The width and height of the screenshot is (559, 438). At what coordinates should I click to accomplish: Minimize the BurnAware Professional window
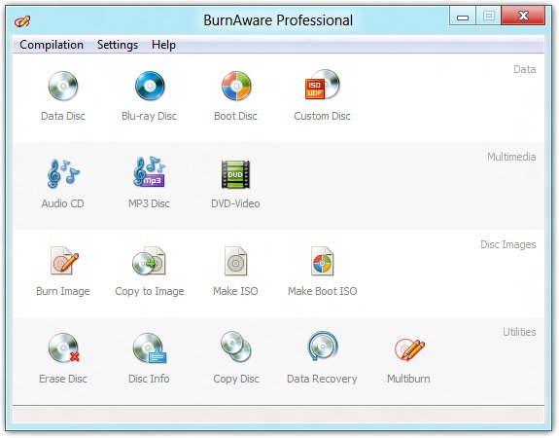click(x=463, y=17)
